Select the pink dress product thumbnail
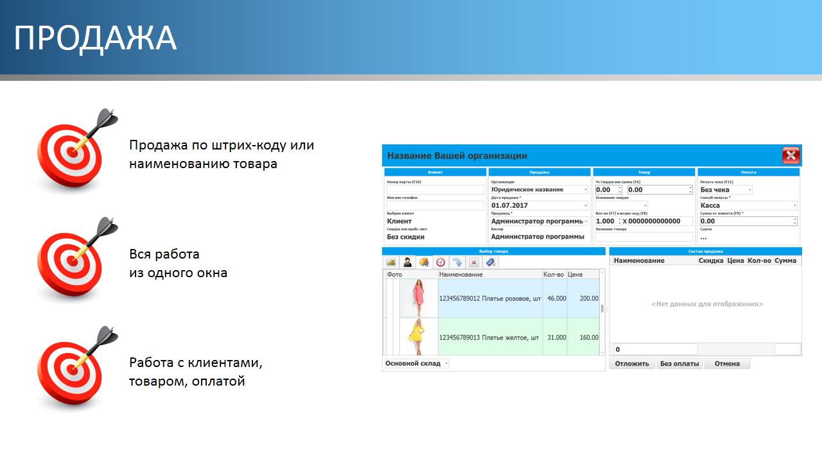The width and height of the screenshot is (822, 462). 419,298
